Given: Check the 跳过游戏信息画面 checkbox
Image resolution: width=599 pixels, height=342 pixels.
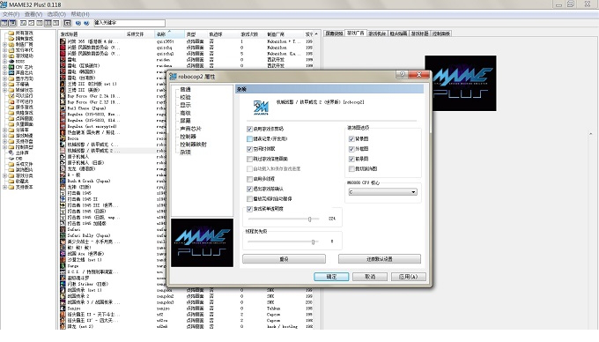Looking at the screenshot, I should point(249,159).
